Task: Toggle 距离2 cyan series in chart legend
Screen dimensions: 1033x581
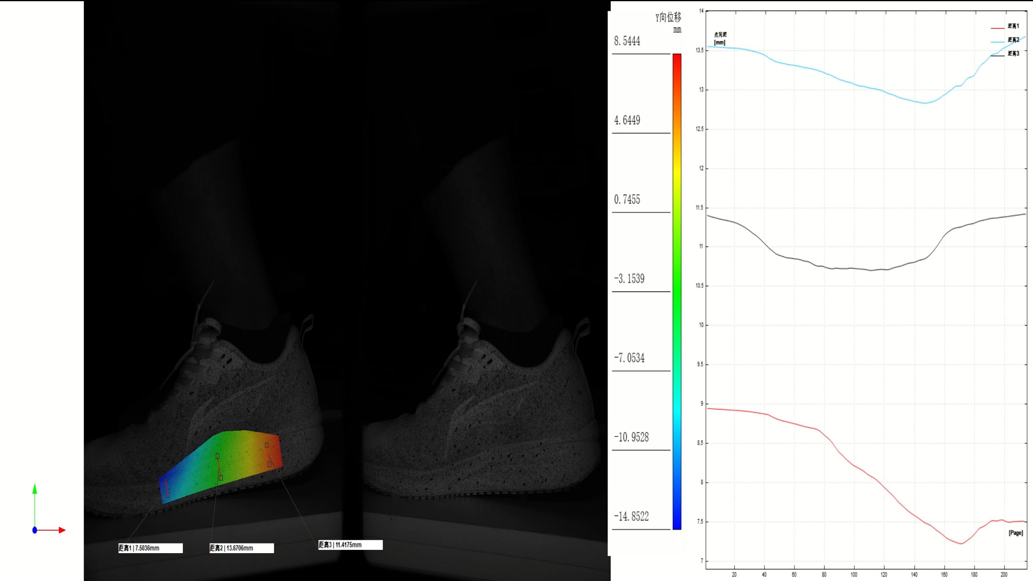Action: click(1012, 40)
